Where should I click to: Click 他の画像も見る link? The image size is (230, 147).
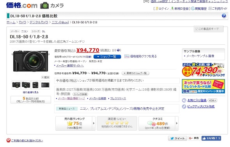pyautogui.click(x=31, y=92)
